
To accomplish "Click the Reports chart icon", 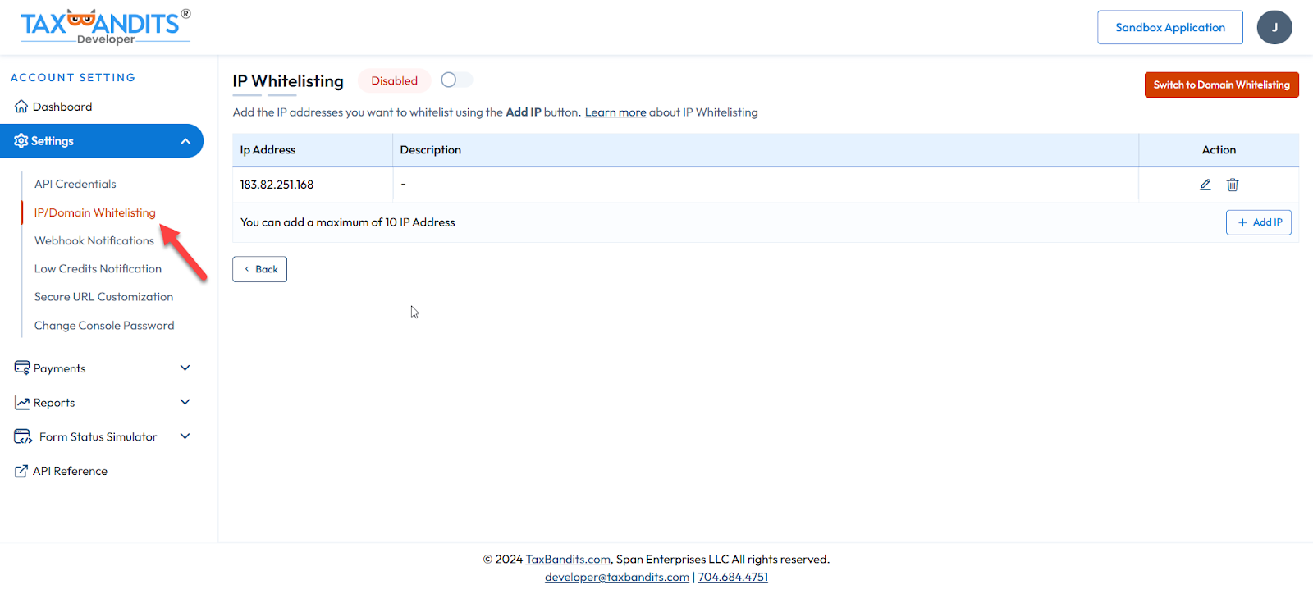I will click(22, 403).
